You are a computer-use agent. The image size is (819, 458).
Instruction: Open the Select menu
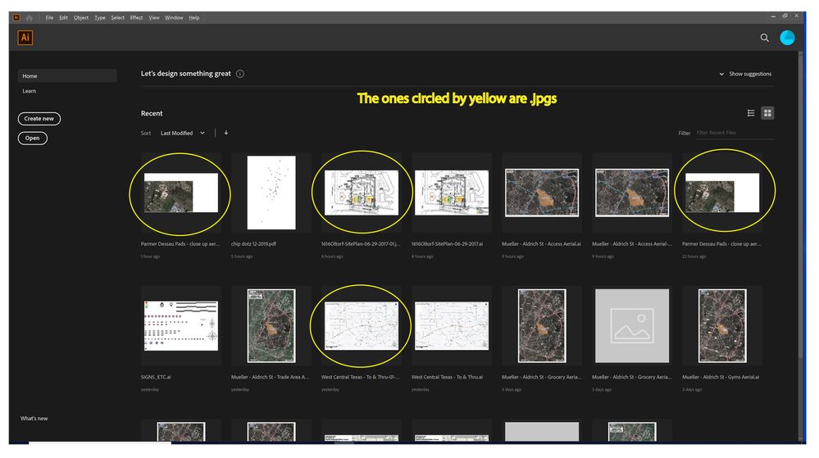click(x=117, y=18)
